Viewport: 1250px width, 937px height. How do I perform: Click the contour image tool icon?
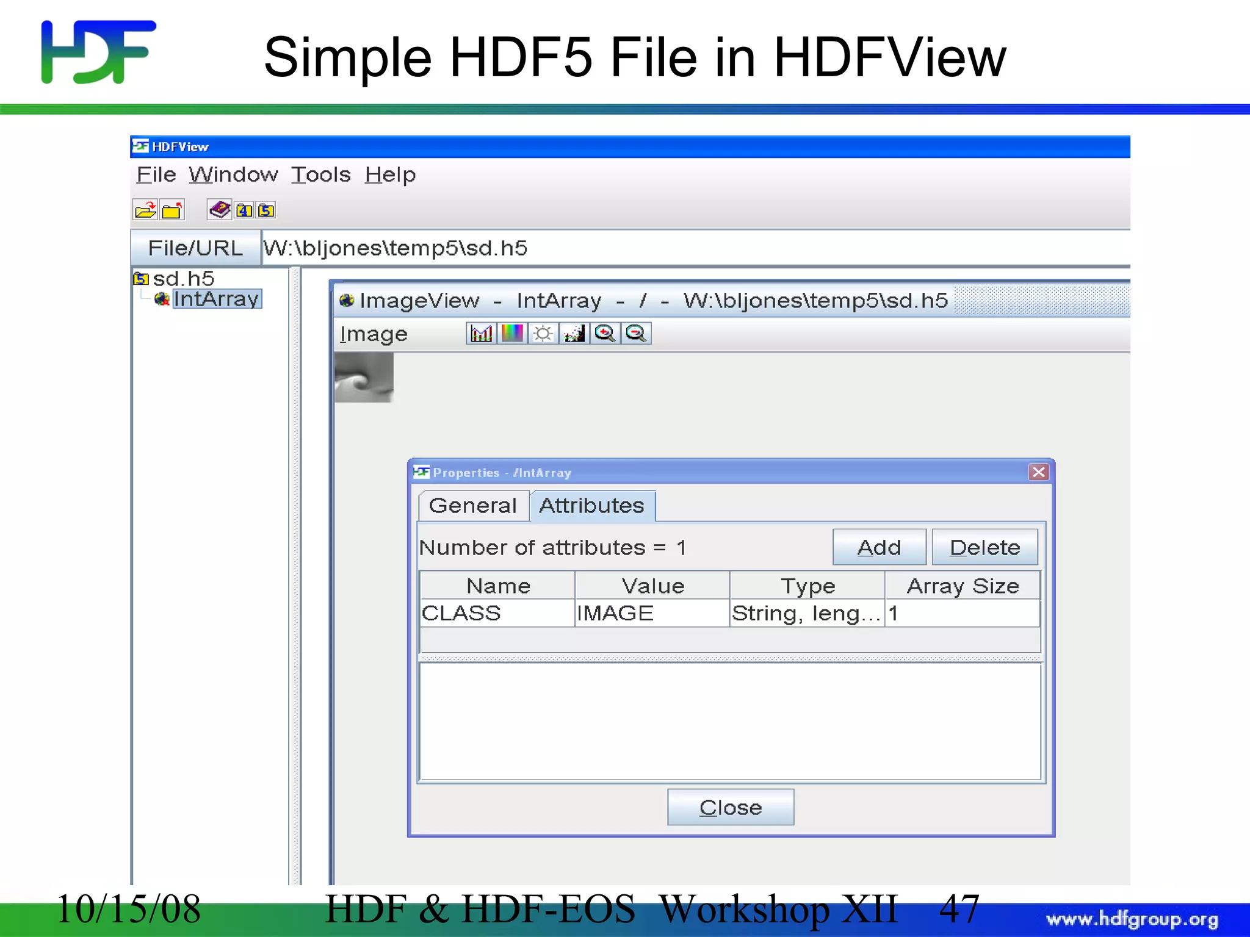574,334
